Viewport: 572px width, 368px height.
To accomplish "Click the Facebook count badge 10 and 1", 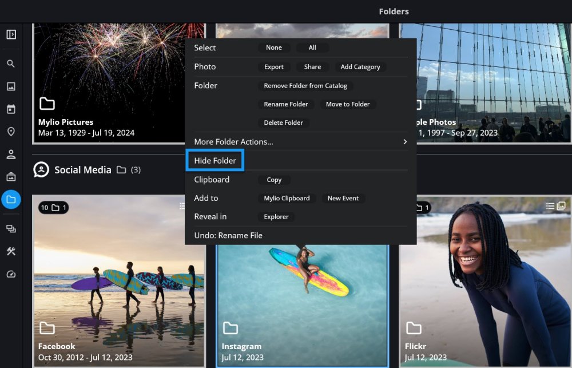I will pyautogui.click(x=54, y=208).
